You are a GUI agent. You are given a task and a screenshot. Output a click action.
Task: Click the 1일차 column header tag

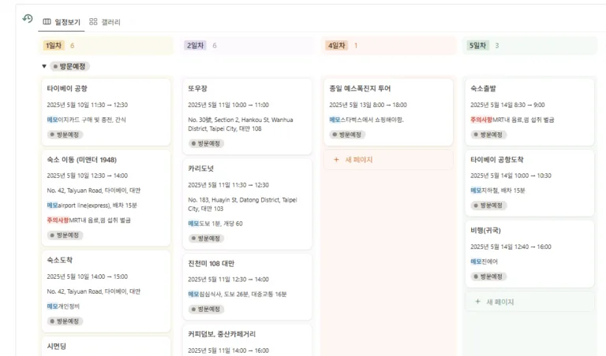tap(53, 46)
